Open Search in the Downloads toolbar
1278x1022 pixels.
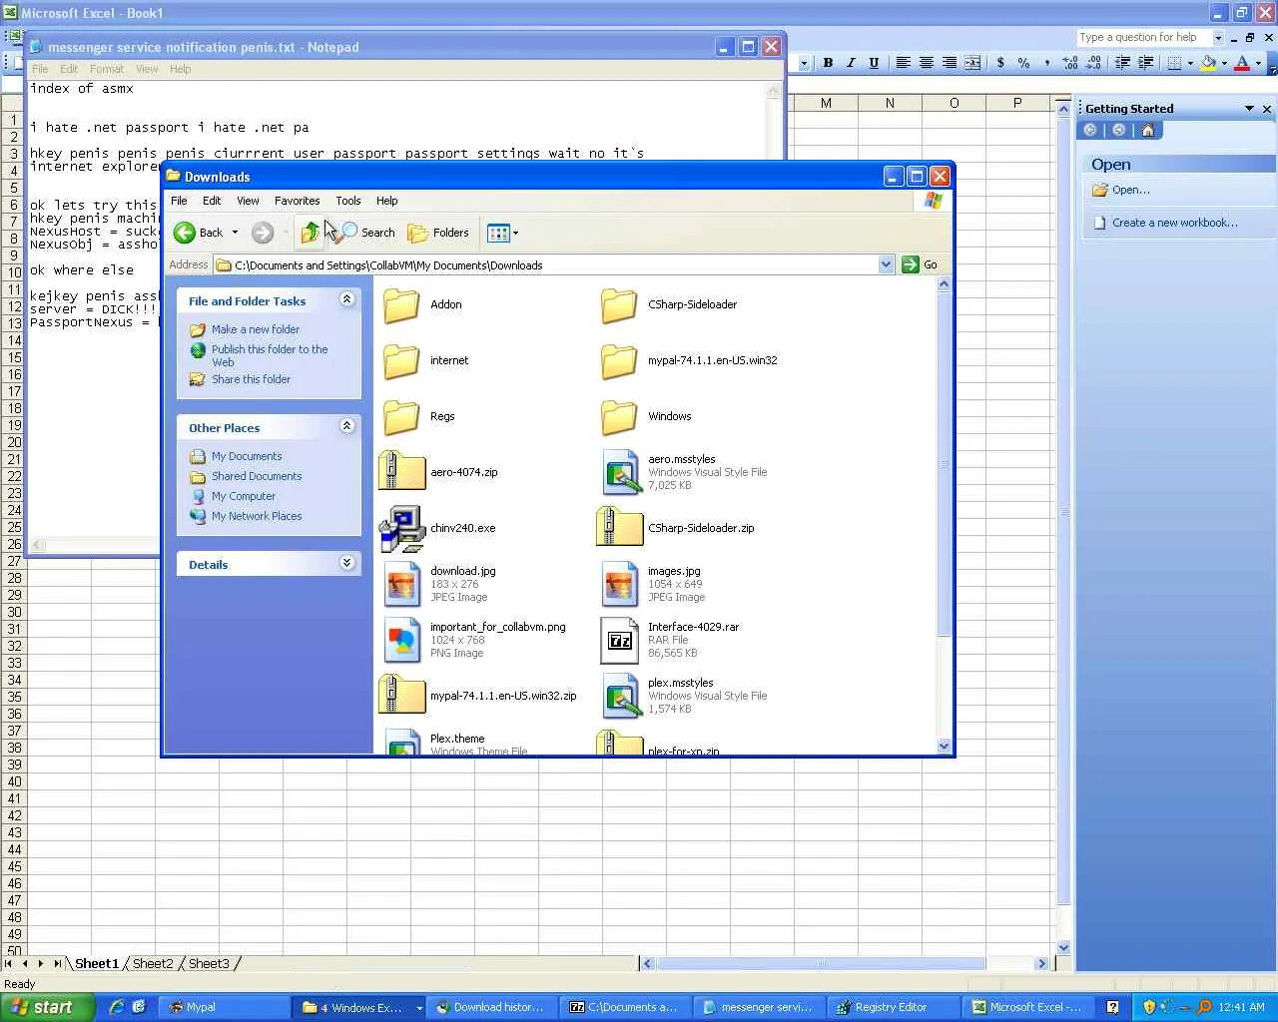coord(367,233)
